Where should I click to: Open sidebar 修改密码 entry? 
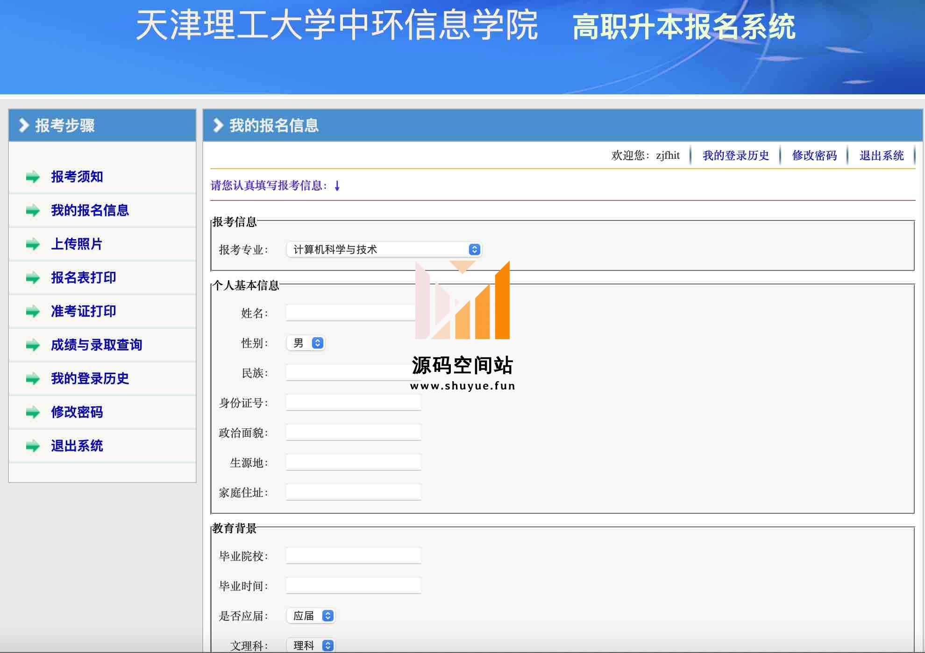click(x=77, y=412)
